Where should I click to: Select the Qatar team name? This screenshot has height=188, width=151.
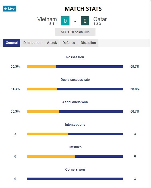[100, 19]
